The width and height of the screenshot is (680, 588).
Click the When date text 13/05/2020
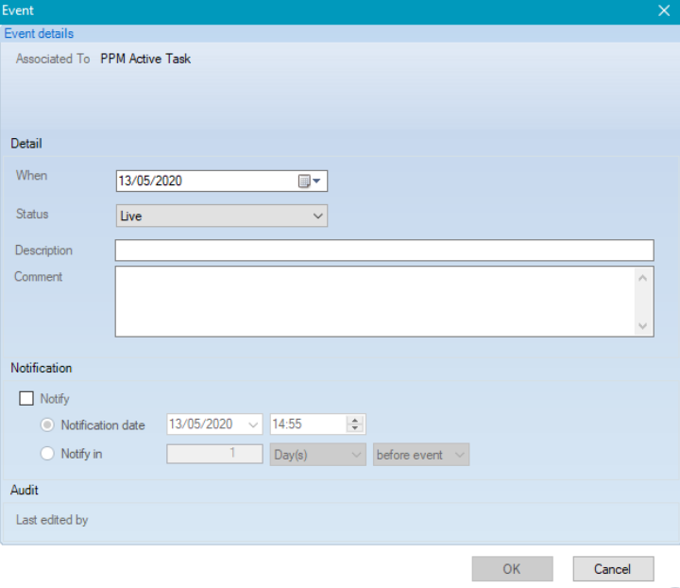[151, 182]
